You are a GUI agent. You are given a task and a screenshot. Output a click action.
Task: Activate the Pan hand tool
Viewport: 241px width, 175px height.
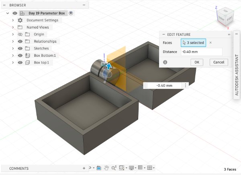106,168
